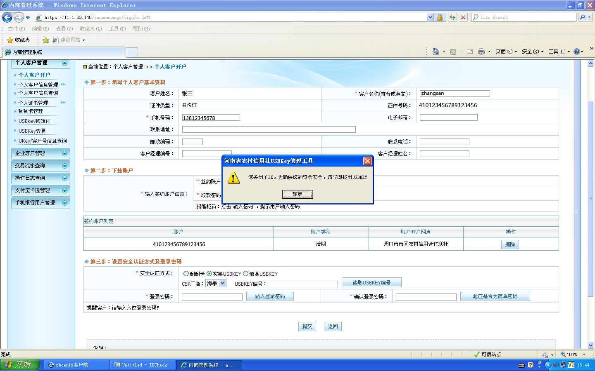595x371 pixels.
Task: Click the 读取USBKEY编号 button
Action: tap(371, 283)
